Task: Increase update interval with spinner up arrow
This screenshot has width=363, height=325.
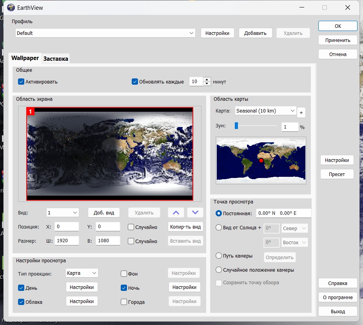Action: pyautogui.click(x=207, y=80)
